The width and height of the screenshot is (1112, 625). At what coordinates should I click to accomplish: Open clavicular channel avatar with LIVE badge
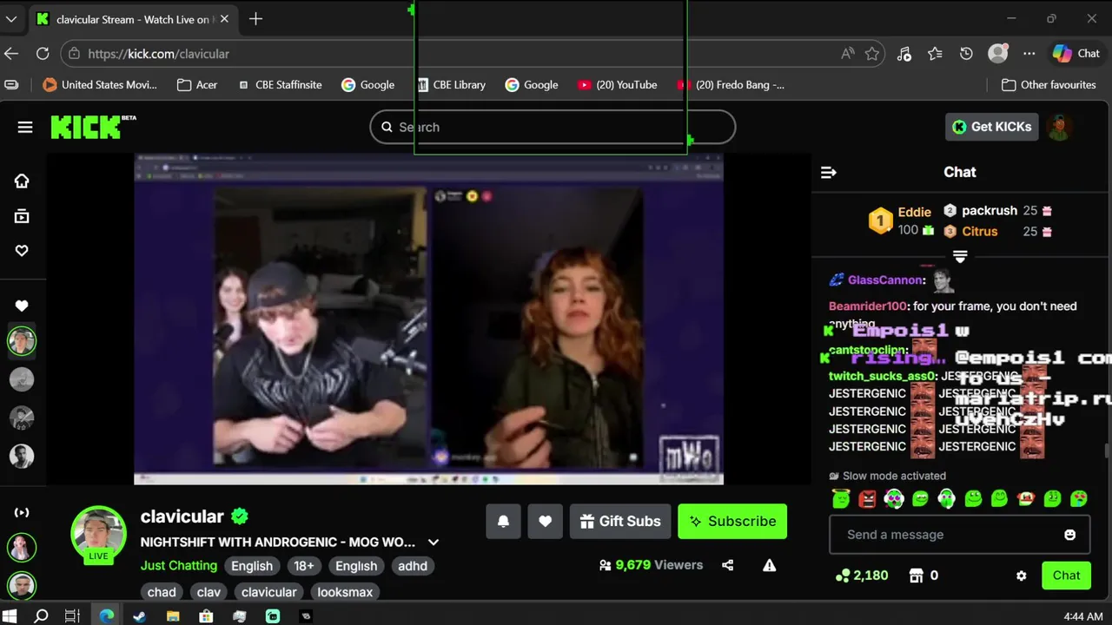98,533
